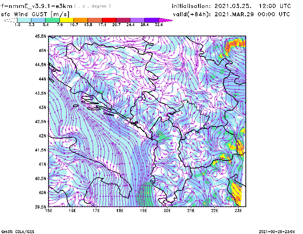Click the 40.5N latitude label
The height and width of the screenshot is (234, 303).
click(41, 178)
